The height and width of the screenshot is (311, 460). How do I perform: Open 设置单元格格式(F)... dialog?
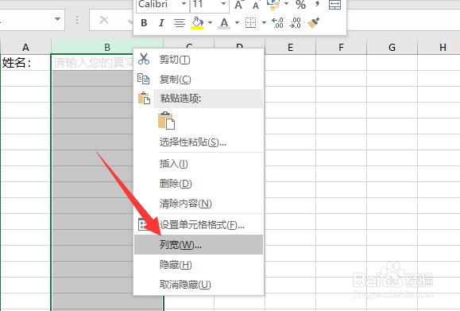pos(199,225)
